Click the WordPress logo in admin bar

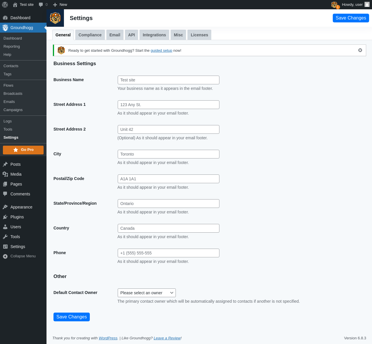pos(5,5)
